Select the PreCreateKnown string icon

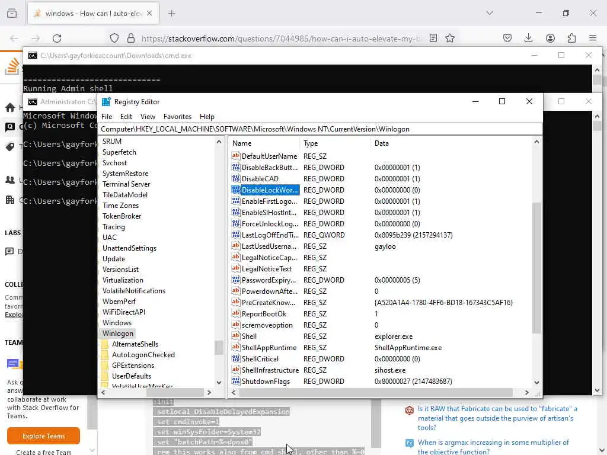pyautogui.click(x=236, y=302)
